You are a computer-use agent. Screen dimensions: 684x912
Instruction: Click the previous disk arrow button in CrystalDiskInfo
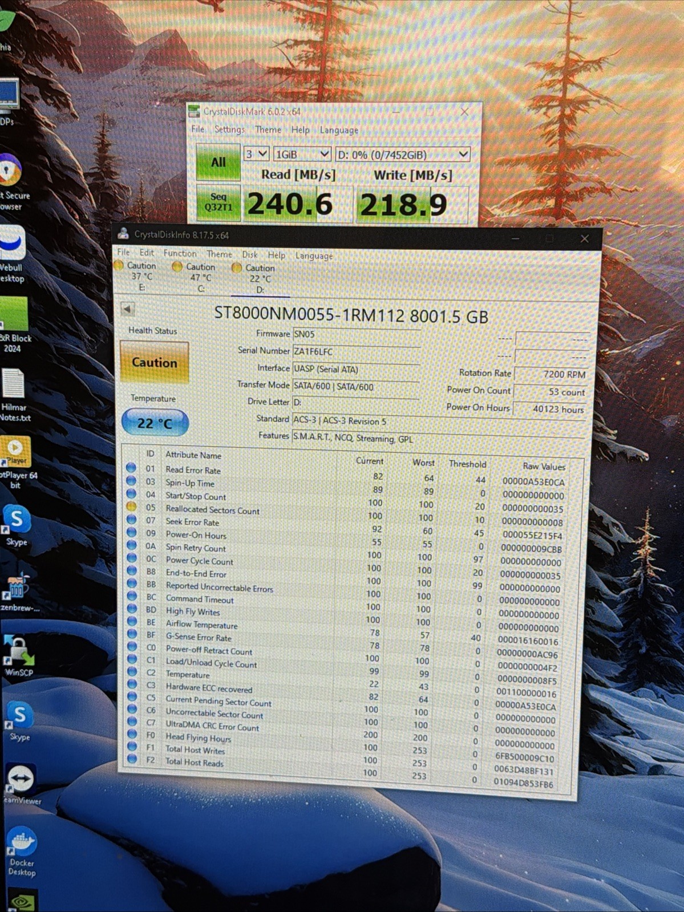128,309
